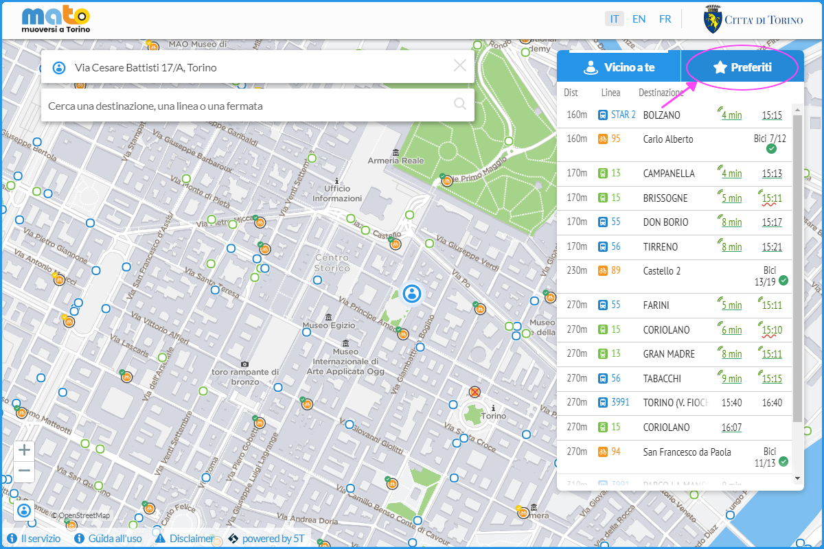
Task: Open the mato muoversi a Torino logo
Action: pos(56,20)
